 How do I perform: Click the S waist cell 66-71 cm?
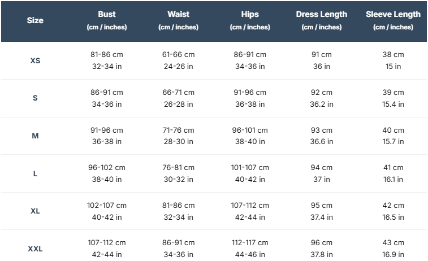(178, 92)
